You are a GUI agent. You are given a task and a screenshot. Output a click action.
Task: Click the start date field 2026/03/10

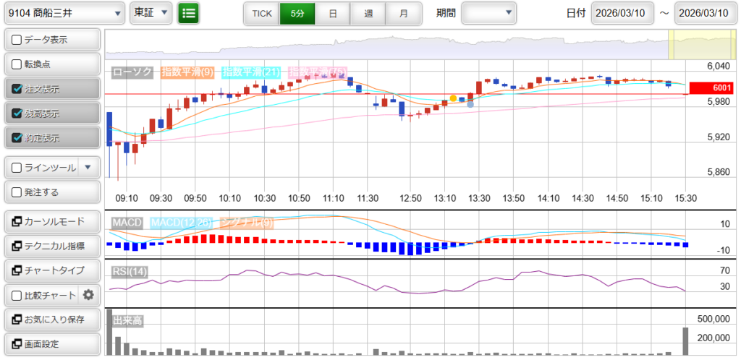coord(622,14)
